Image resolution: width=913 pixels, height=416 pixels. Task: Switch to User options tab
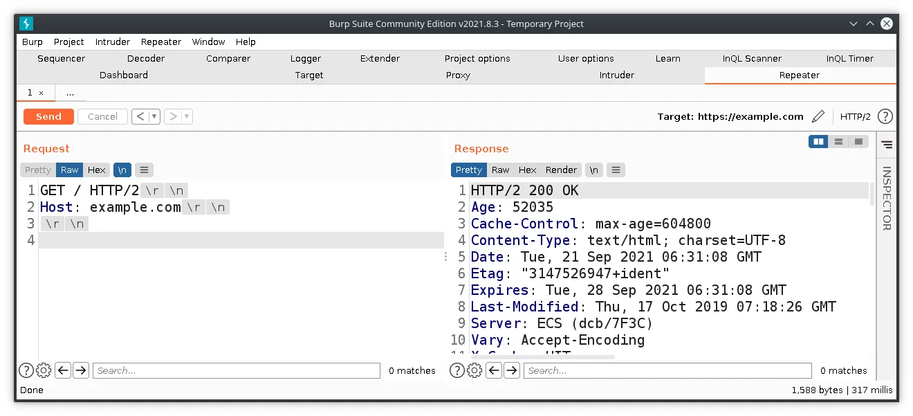coord(586,59)
